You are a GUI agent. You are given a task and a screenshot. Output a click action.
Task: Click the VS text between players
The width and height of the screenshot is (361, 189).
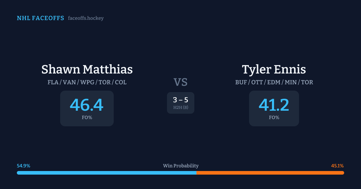point(180,82)
